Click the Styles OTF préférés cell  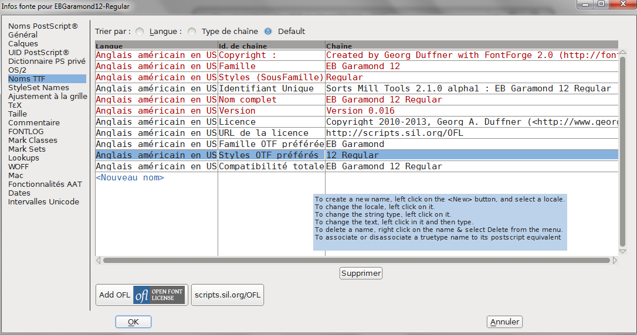[x=272, y=155]
